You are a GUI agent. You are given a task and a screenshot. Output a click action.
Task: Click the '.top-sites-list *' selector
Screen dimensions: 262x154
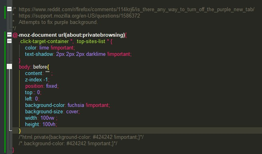(x=92, y=41)
